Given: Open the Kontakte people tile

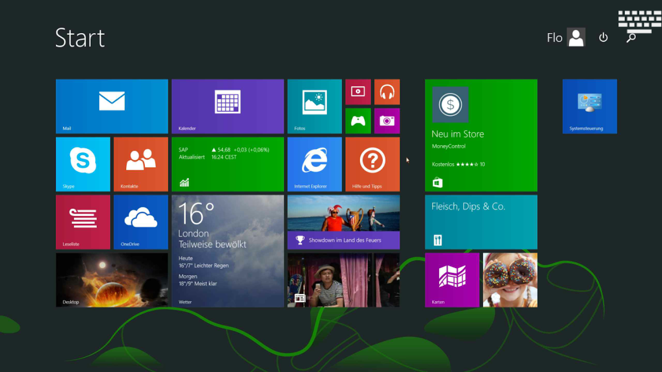Looking at the screenshot, I should pyautogui.click(x=141, y=164).
